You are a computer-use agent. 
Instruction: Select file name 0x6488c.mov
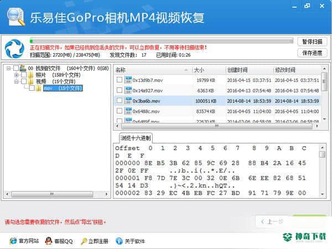click(x=146, y=111)
